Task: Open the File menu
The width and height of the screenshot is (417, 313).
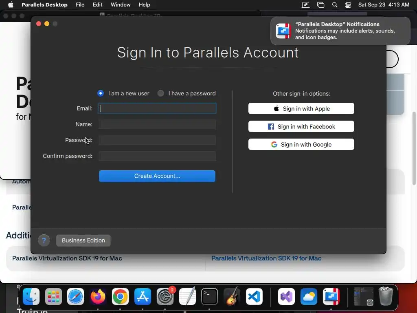Action: pyautogui.click(x=80, y=5)
